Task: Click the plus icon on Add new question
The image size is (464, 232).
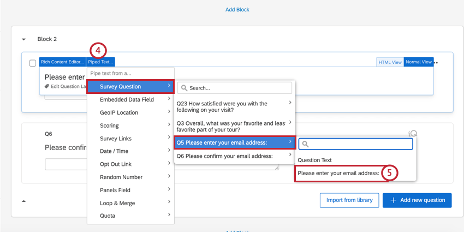Action: click(393, 200)
